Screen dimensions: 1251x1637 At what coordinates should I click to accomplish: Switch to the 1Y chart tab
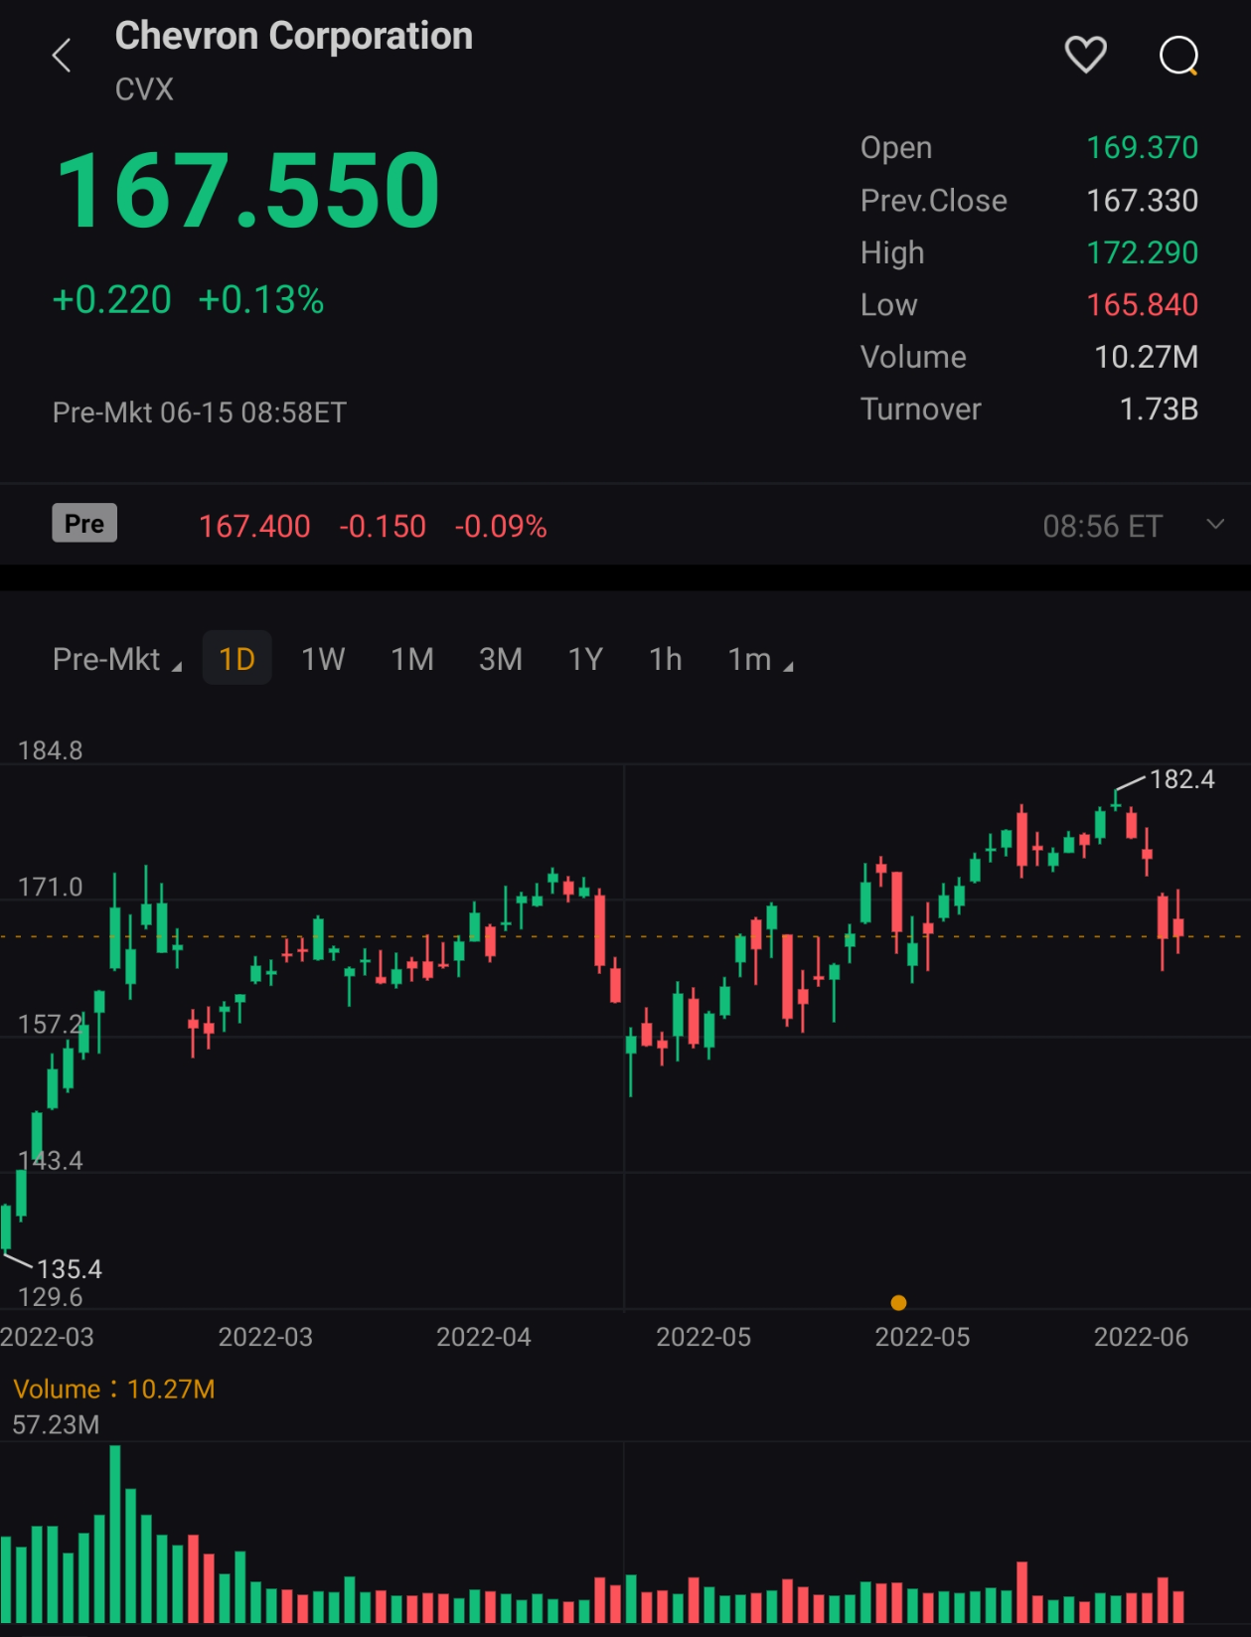[585, 659]
